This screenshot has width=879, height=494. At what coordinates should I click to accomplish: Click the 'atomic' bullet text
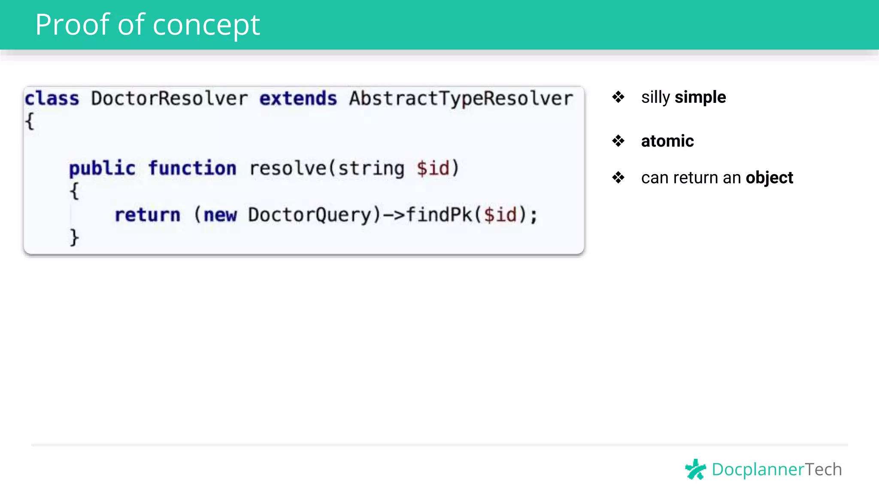pyautogui.click(x=667, y=141)
